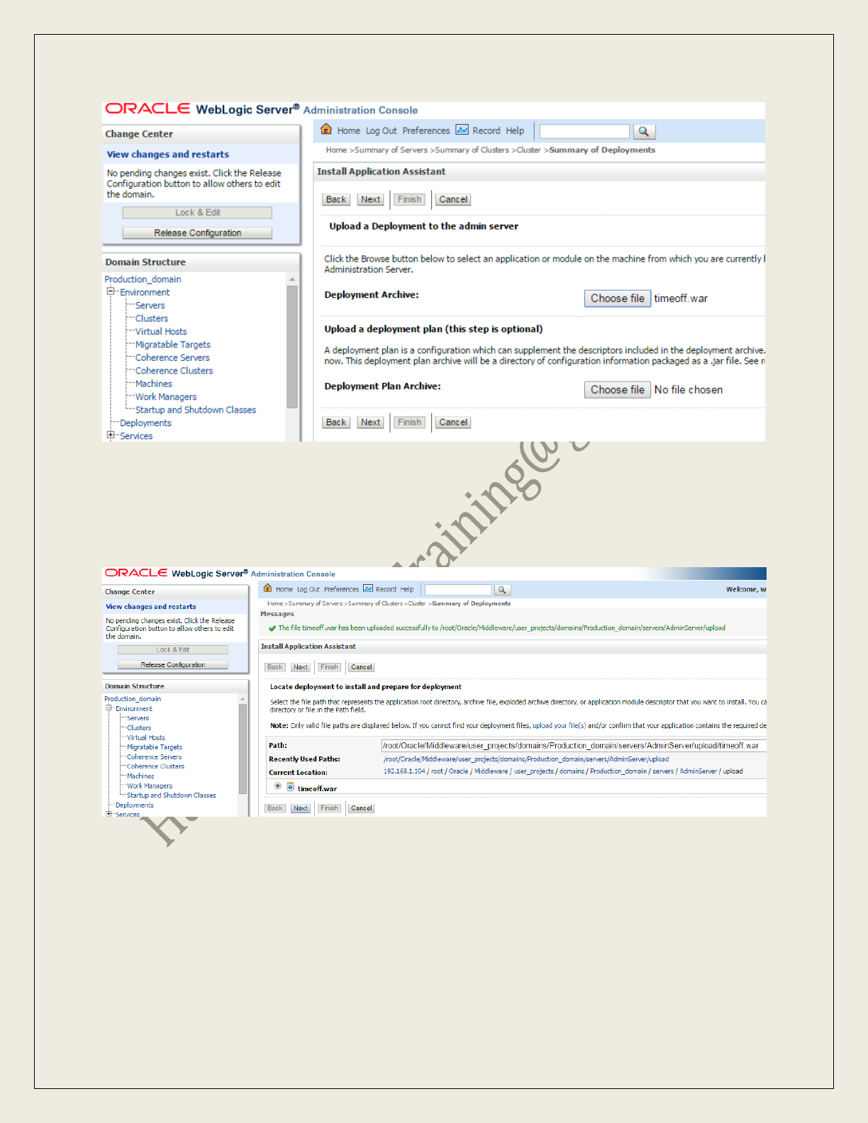Click 'user_projects' link in Current Location path
Viewport: 868px width, 1123px height.
533,771
